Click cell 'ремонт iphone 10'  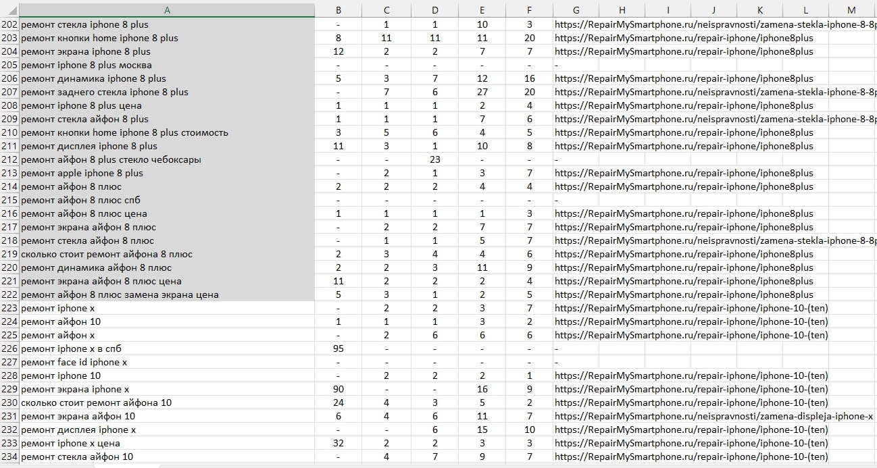167,375
